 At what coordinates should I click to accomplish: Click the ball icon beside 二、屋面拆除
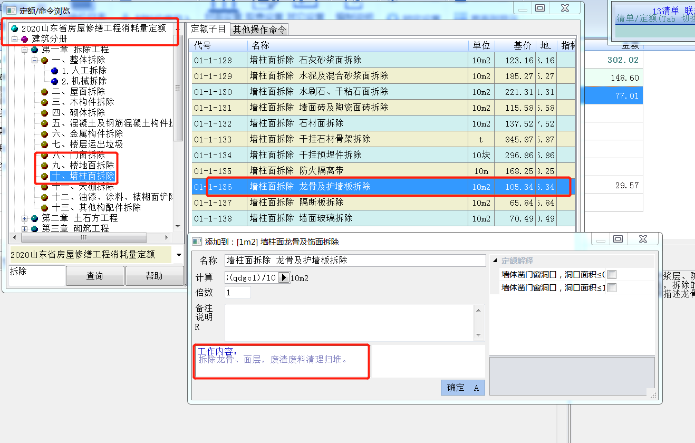click(x=45, y=91)
